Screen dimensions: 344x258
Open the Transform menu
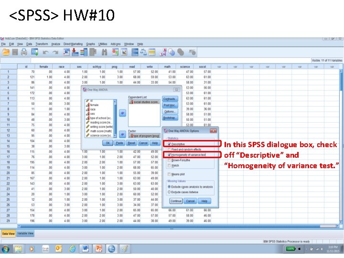(x=42, y=44)
